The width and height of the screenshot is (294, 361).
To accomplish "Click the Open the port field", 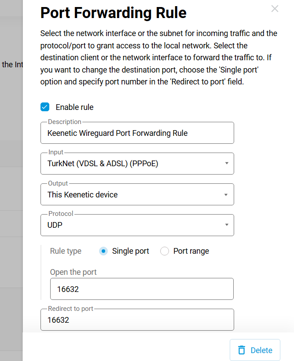I will coord(142,289).
